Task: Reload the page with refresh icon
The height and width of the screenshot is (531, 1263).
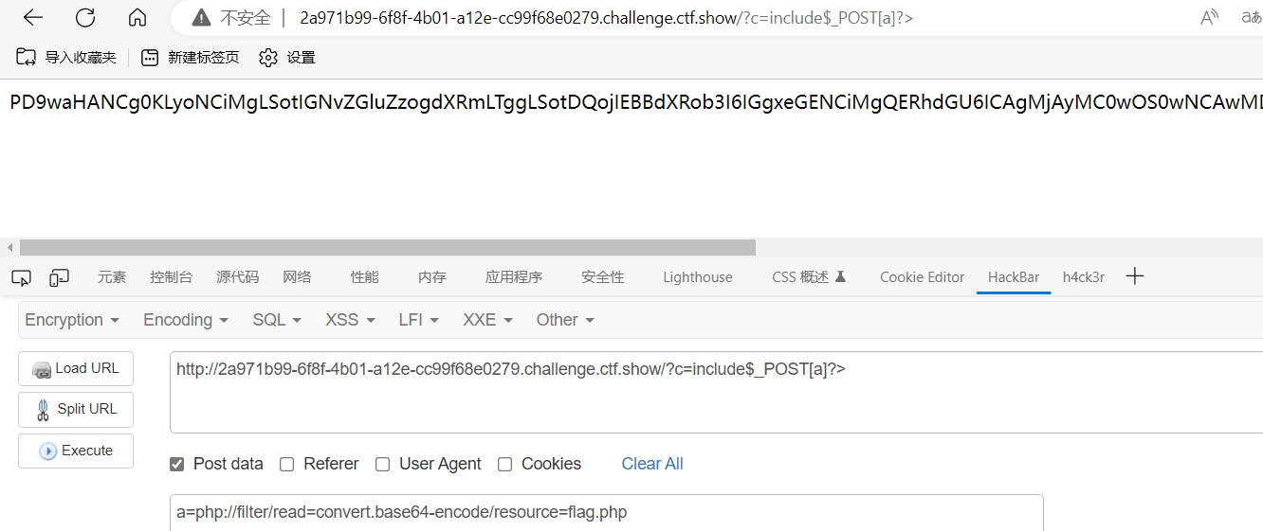Action: (x=85, y=17)
